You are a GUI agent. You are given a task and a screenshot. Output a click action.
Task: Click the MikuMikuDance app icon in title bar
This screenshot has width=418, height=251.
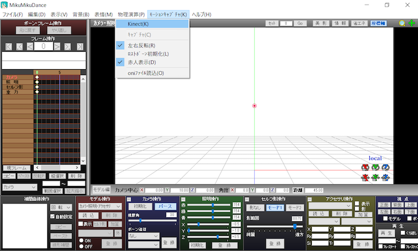pyautogui.click(x=4, y=5)
